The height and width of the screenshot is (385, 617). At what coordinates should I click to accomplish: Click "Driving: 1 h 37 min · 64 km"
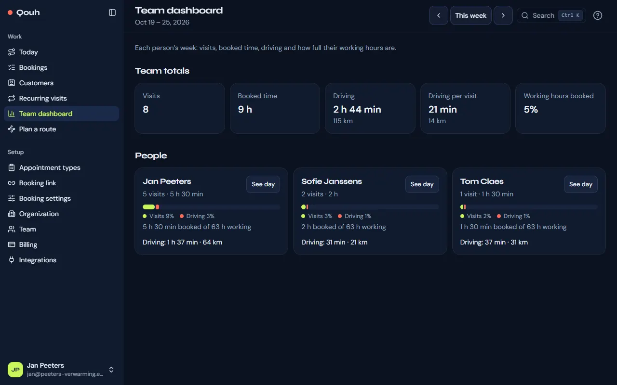pos(182,242)
